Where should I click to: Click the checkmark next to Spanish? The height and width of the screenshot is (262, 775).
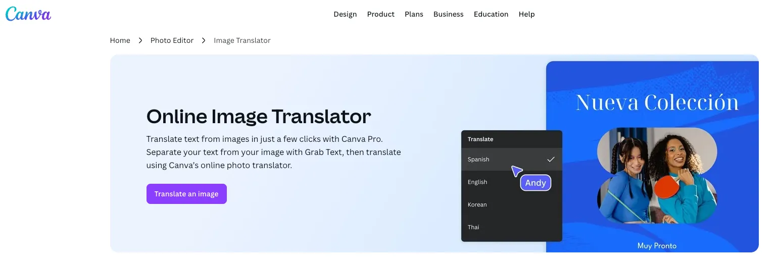coord(551,159)
